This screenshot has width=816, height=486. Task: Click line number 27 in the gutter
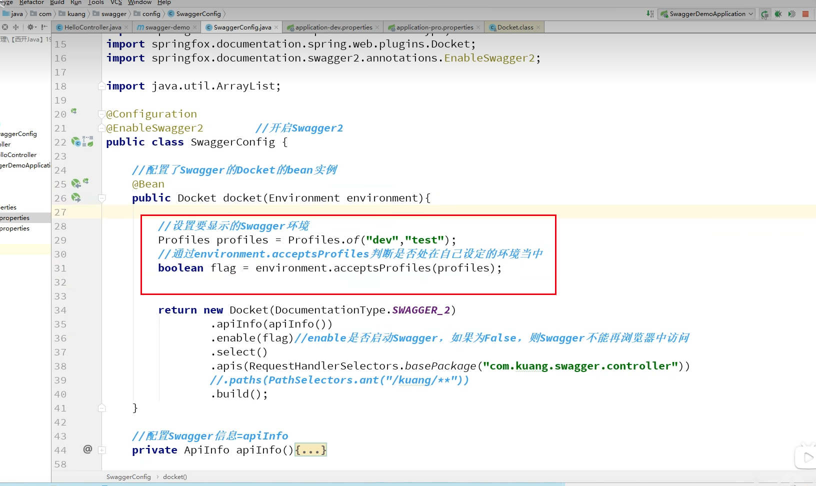(x=60, y=212)
